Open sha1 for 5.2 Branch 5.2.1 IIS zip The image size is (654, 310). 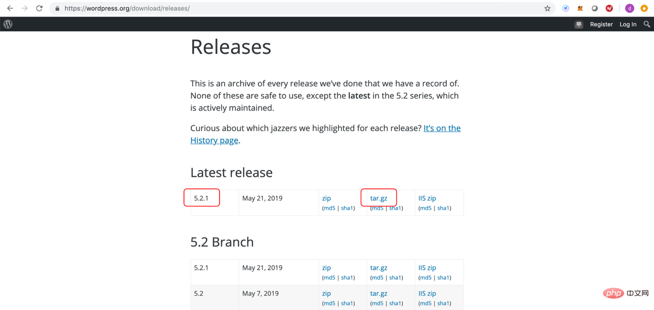tap(443, 278)
